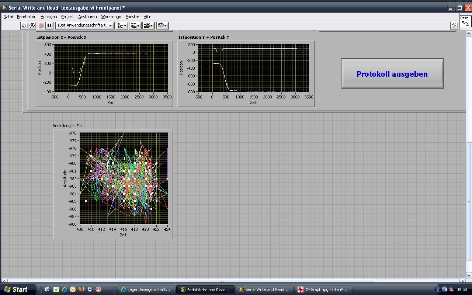
Task: Open the Align Objects dropdown
Action: pyautogui.click(x=122, y=25)
